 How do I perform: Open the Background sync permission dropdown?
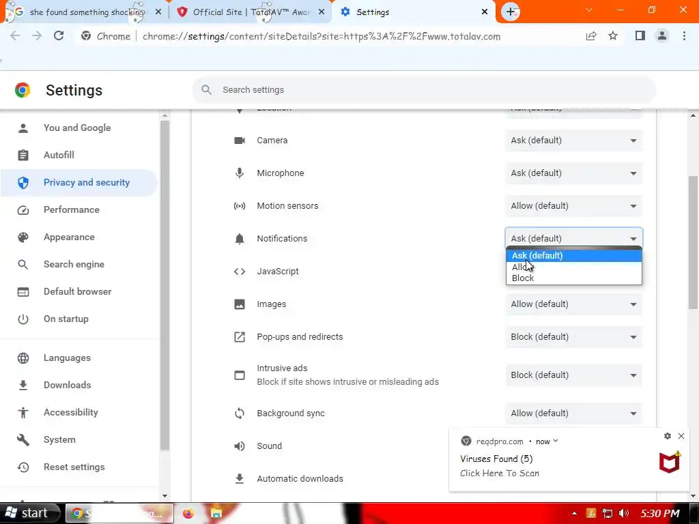pyautogui.click(x=573, y=413)
